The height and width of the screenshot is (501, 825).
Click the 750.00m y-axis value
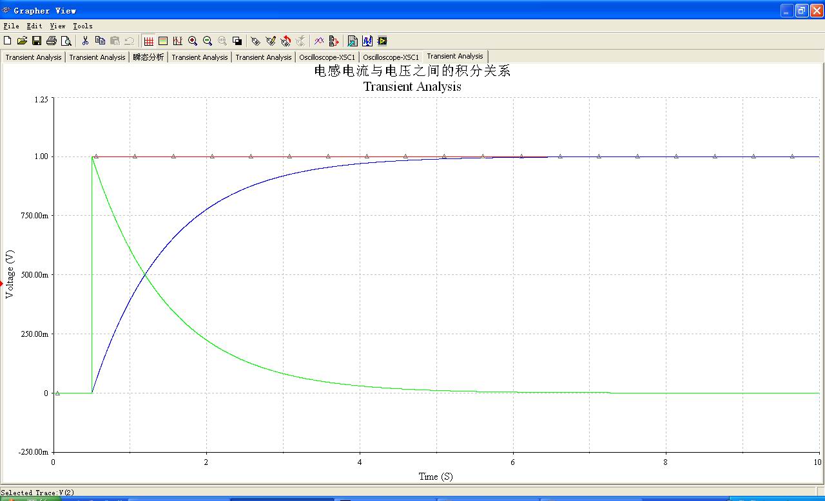[x=35, y=216]
